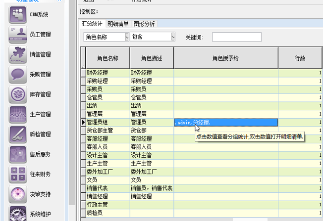The width and height of the screenshot is (323, 221).
Task: Switch to the 图形分析 tab
Action: point(144,24)
